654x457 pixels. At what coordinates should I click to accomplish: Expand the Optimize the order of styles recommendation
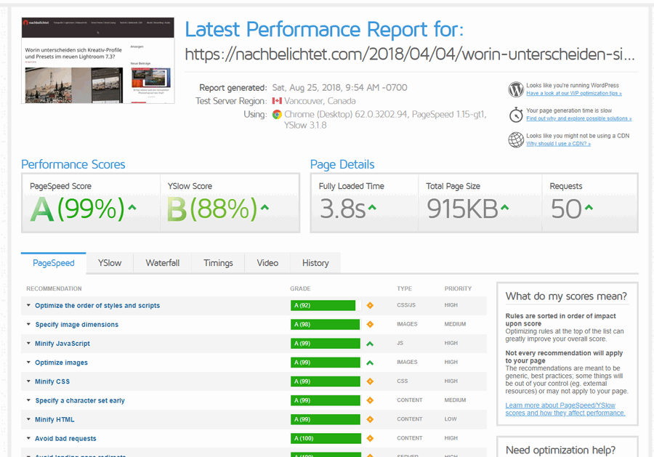[x=97, y=306]
